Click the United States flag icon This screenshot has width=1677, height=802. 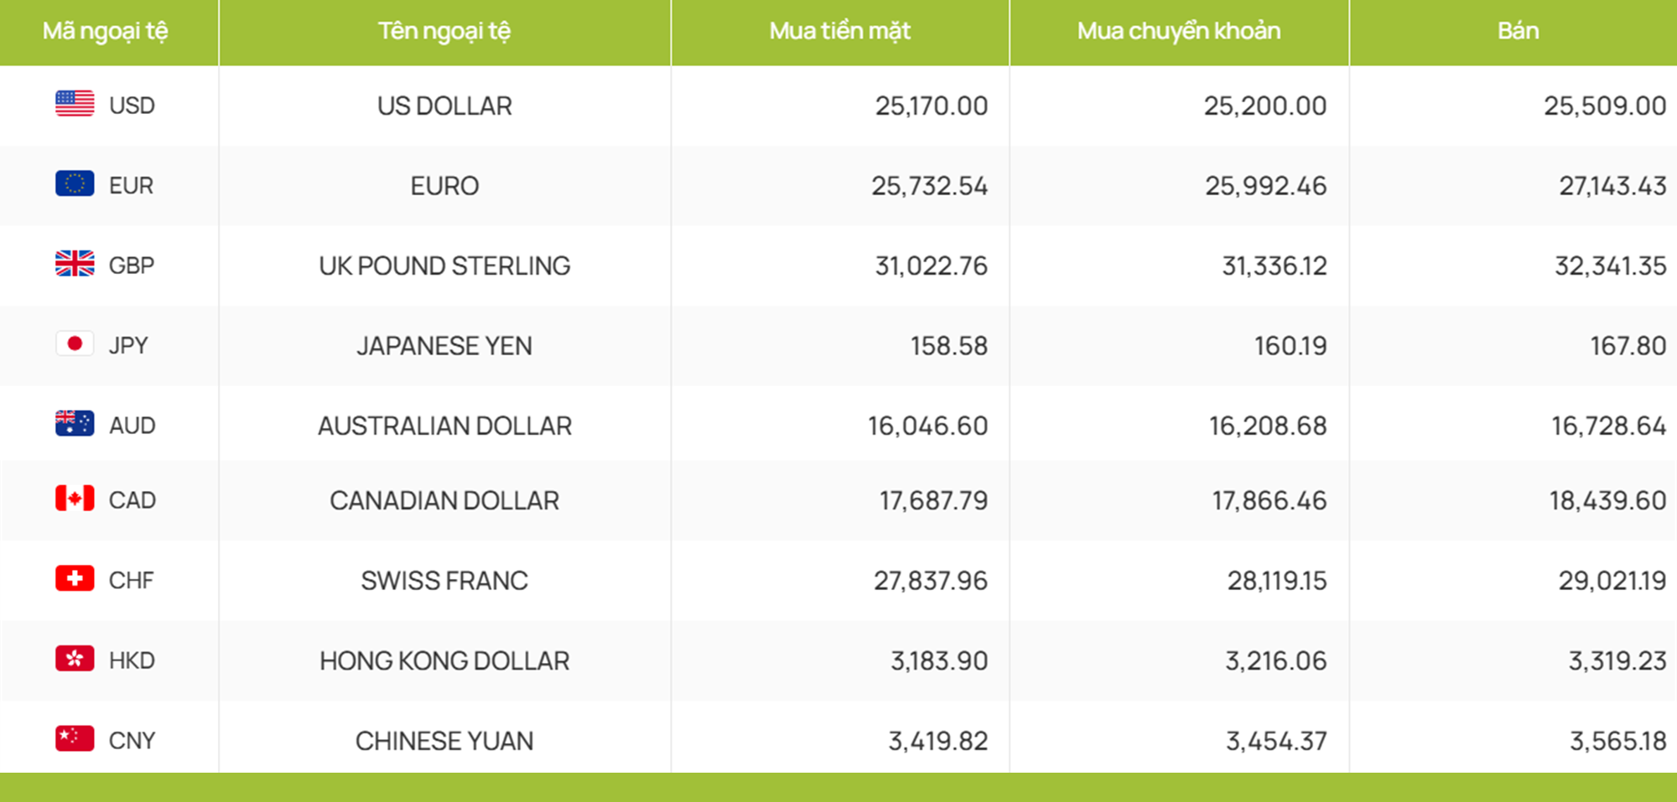[75, 104]
